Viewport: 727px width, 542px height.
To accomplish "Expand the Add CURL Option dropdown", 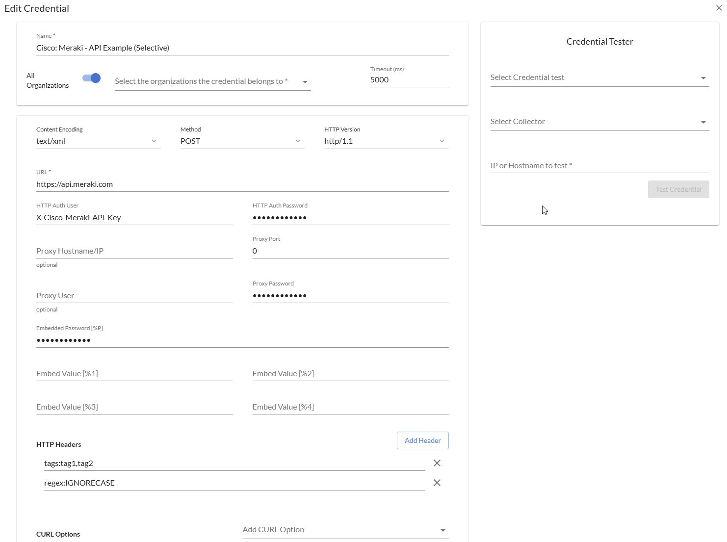I will 345,530.
